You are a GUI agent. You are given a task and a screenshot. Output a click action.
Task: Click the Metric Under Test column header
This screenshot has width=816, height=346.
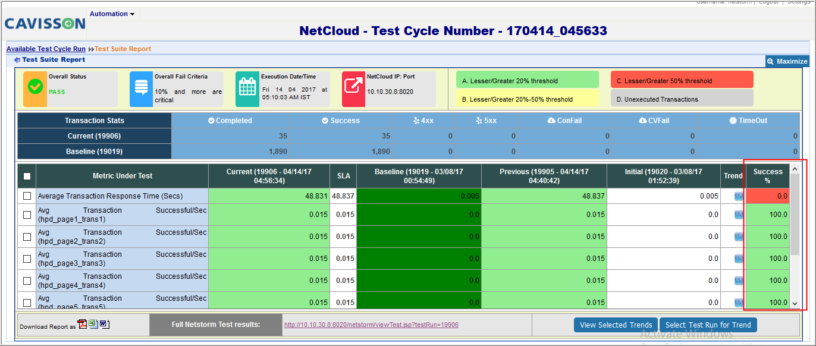click(122, 176)
